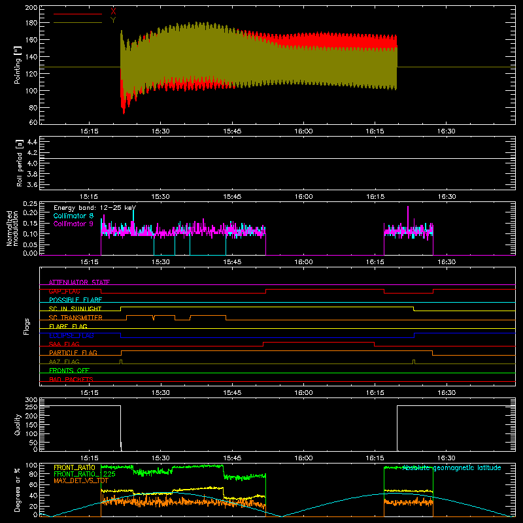Click the cyan "Collimator 8" legend entry
This screenshot has height=523, width=523.
[x=73, y=216]
